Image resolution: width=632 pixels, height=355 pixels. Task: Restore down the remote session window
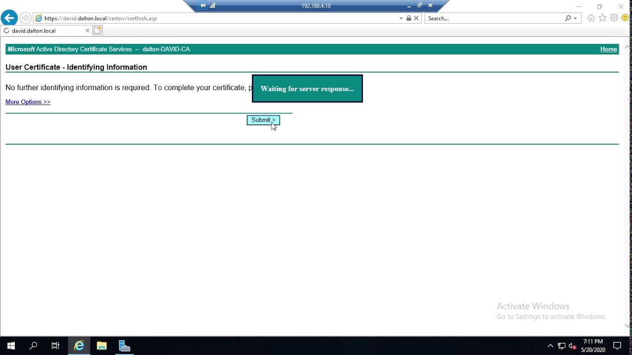click(420, 5)
